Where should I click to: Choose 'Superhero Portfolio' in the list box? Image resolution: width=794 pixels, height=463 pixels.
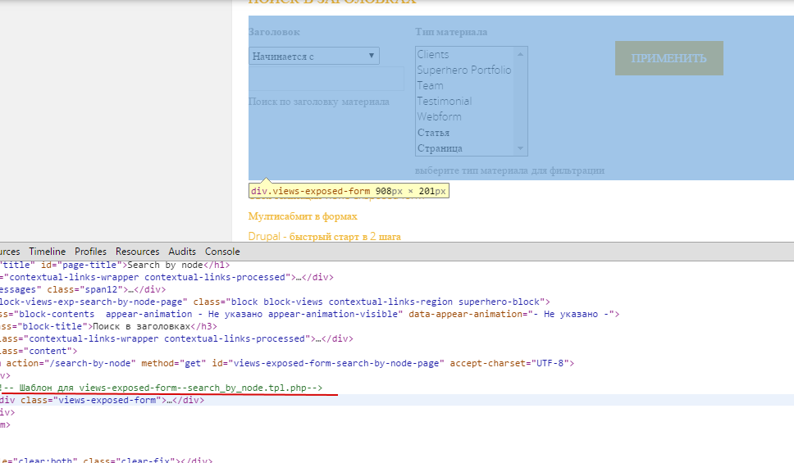pyautogui.click(x=463, y=70)
